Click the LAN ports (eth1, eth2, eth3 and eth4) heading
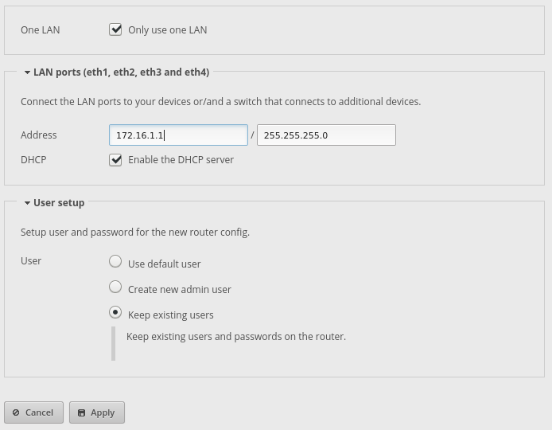552x430 pixels. pyautogui.click(x=121, y=72)
